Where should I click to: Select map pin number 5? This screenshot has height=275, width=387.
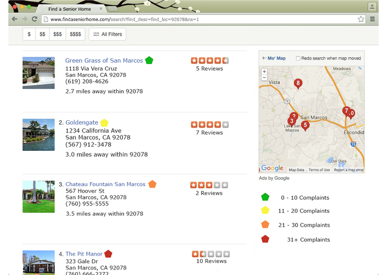coord(305,126)
